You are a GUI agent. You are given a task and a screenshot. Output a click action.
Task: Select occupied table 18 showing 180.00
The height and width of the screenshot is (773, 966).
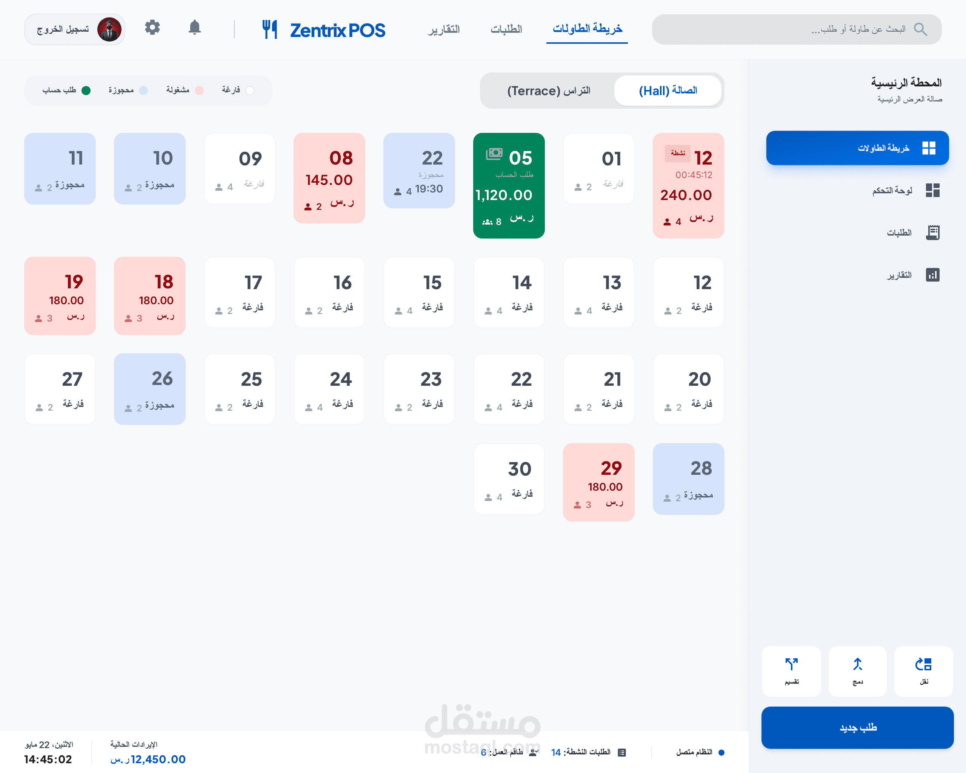coord(150,296)
